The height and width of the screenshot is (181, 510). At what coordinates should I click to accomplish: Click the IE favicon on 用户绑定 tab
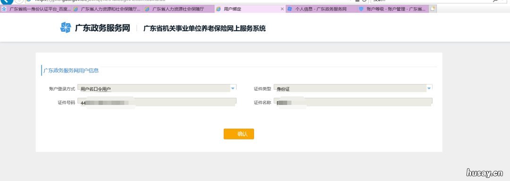coord(218,9)
